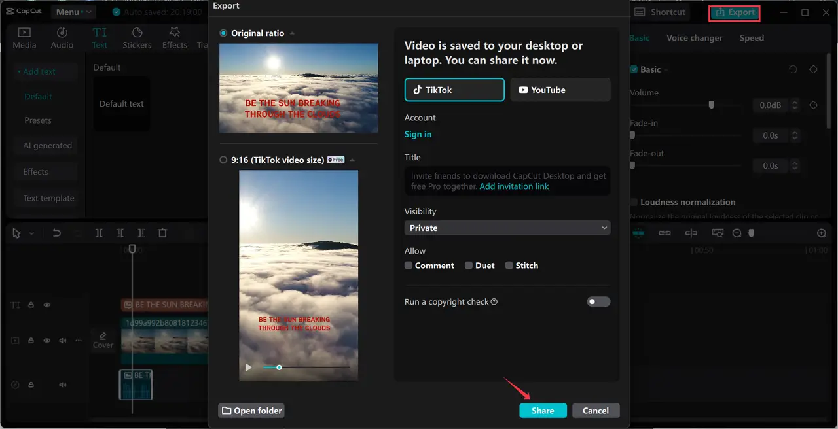Viewport: 838px width, 429px height.
Task: Toggle the Run a copyright check switch
Action: [x=598, y=301]
